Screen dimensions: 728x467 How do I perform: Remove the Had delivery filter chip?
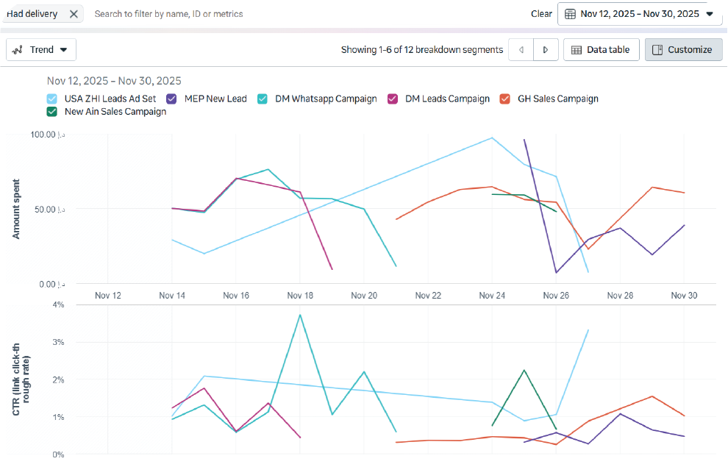(x=73, y=14)
